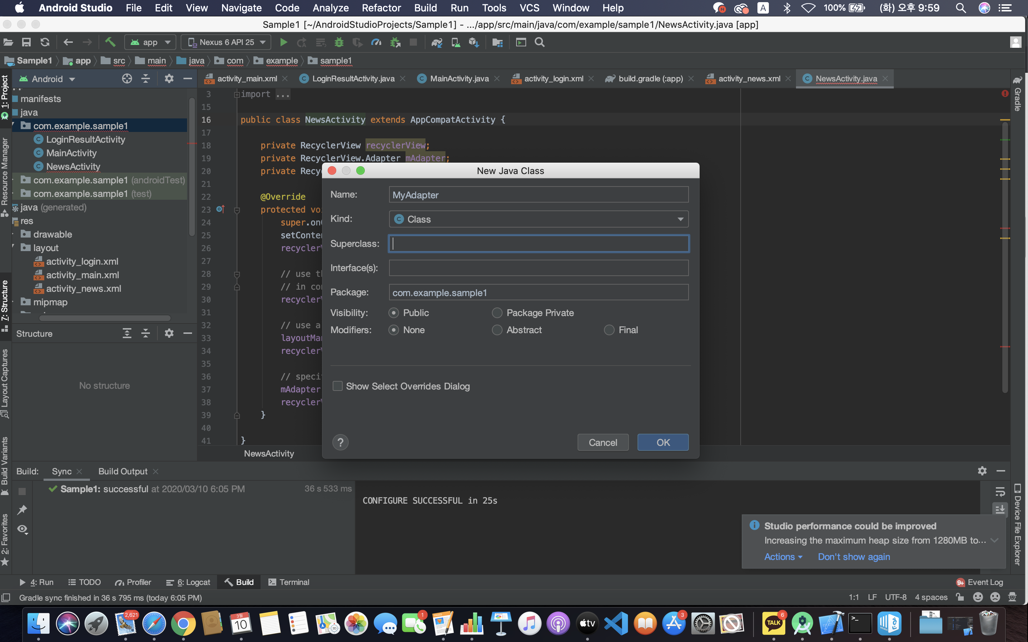Enable Show Select Overrides Dialog checkbox
1028x642 pixels.
pos(338,386)
